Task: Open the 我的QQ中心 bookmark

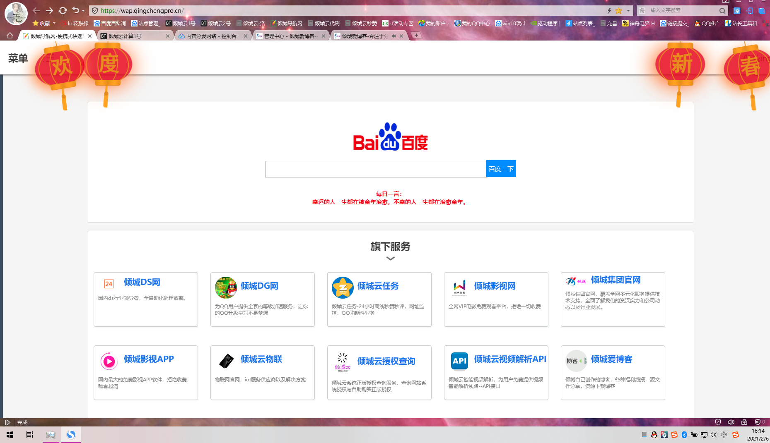Action: [472, 23]
